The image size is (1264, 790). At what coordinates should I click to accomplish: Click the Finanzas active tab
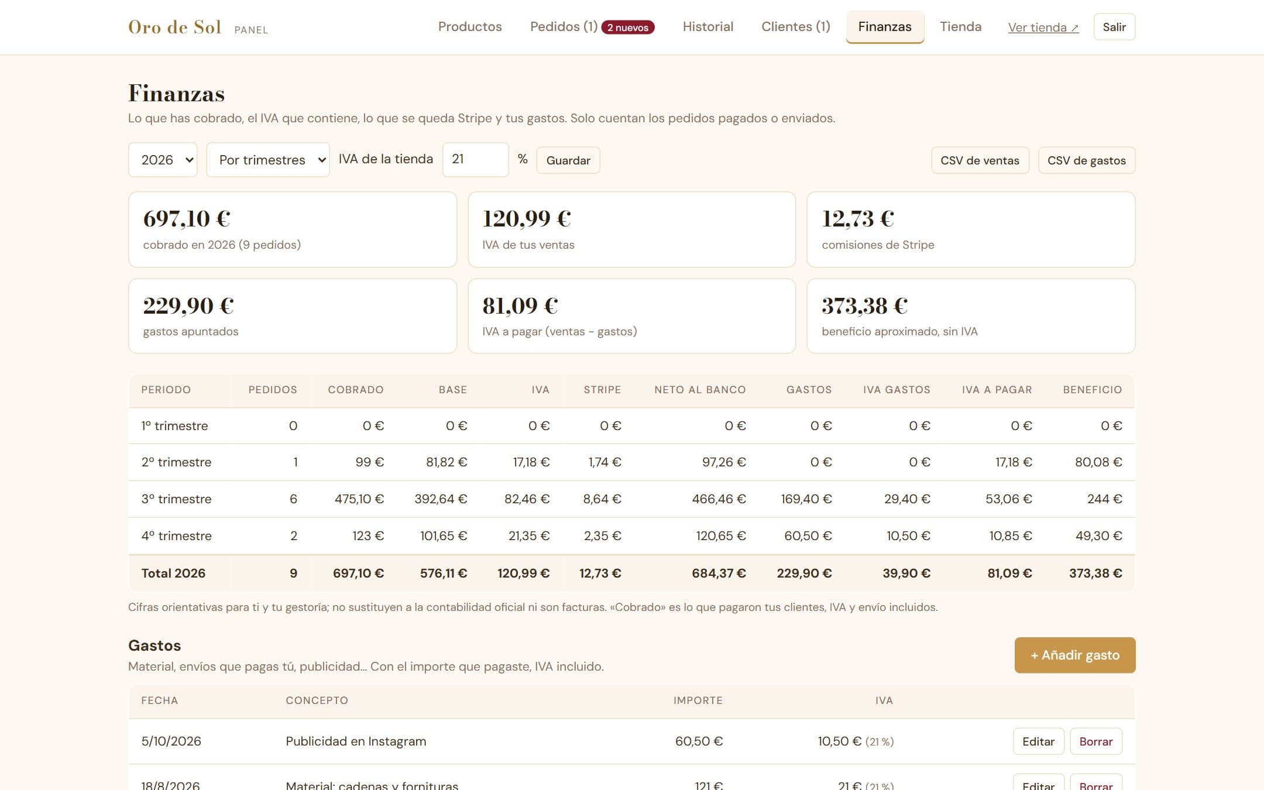[x=884, y=27]
